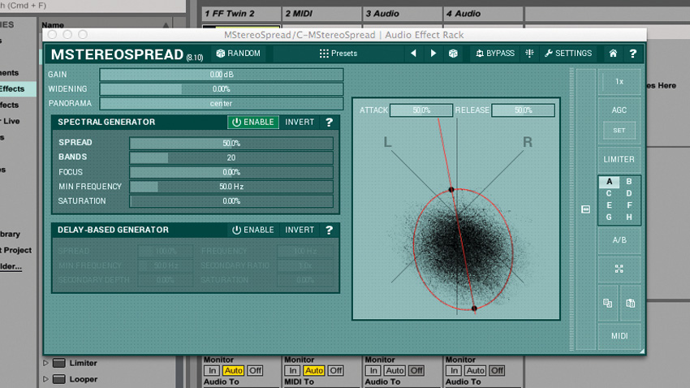690x388 pixels.
Task: Open help question mark in title bar
Action: [633, 54]
